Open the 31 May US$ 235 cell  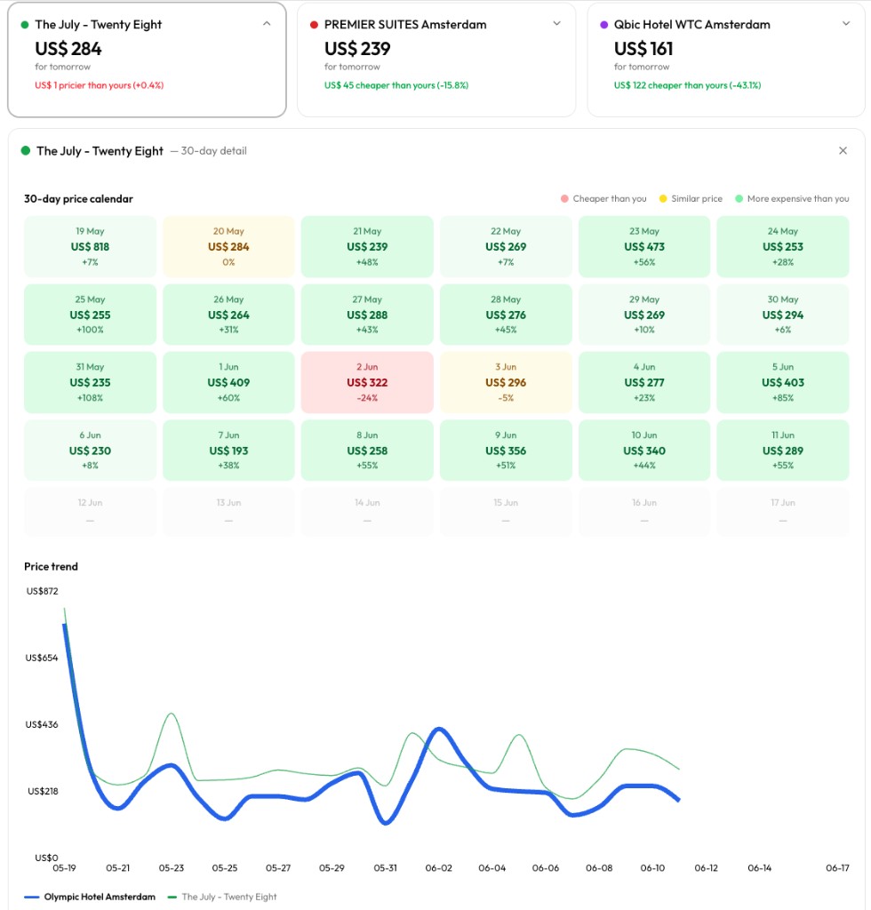click(x=90, y=382)
